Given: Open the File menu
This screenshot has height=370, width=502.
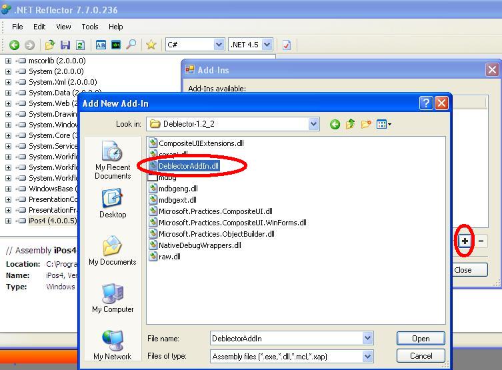Looking at the screenshot, I should point(17,27).
